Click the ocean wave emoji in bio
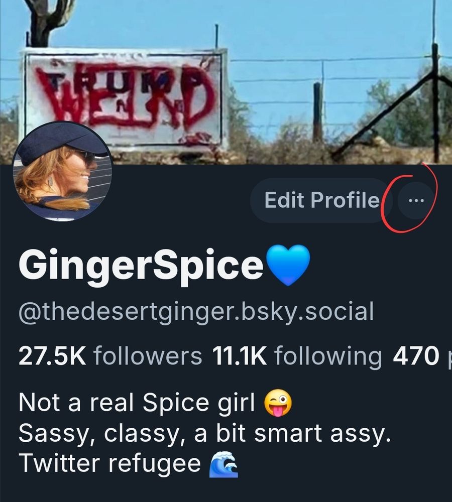The width and height of the screenshot is (452, 502). [223, 464]
